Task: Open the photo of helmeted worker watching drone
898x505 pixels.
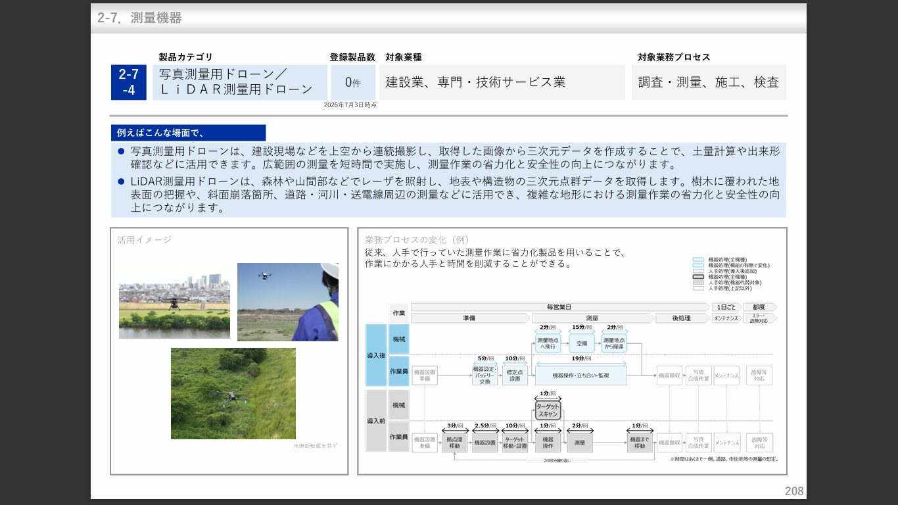Action: tap(288, 302)
